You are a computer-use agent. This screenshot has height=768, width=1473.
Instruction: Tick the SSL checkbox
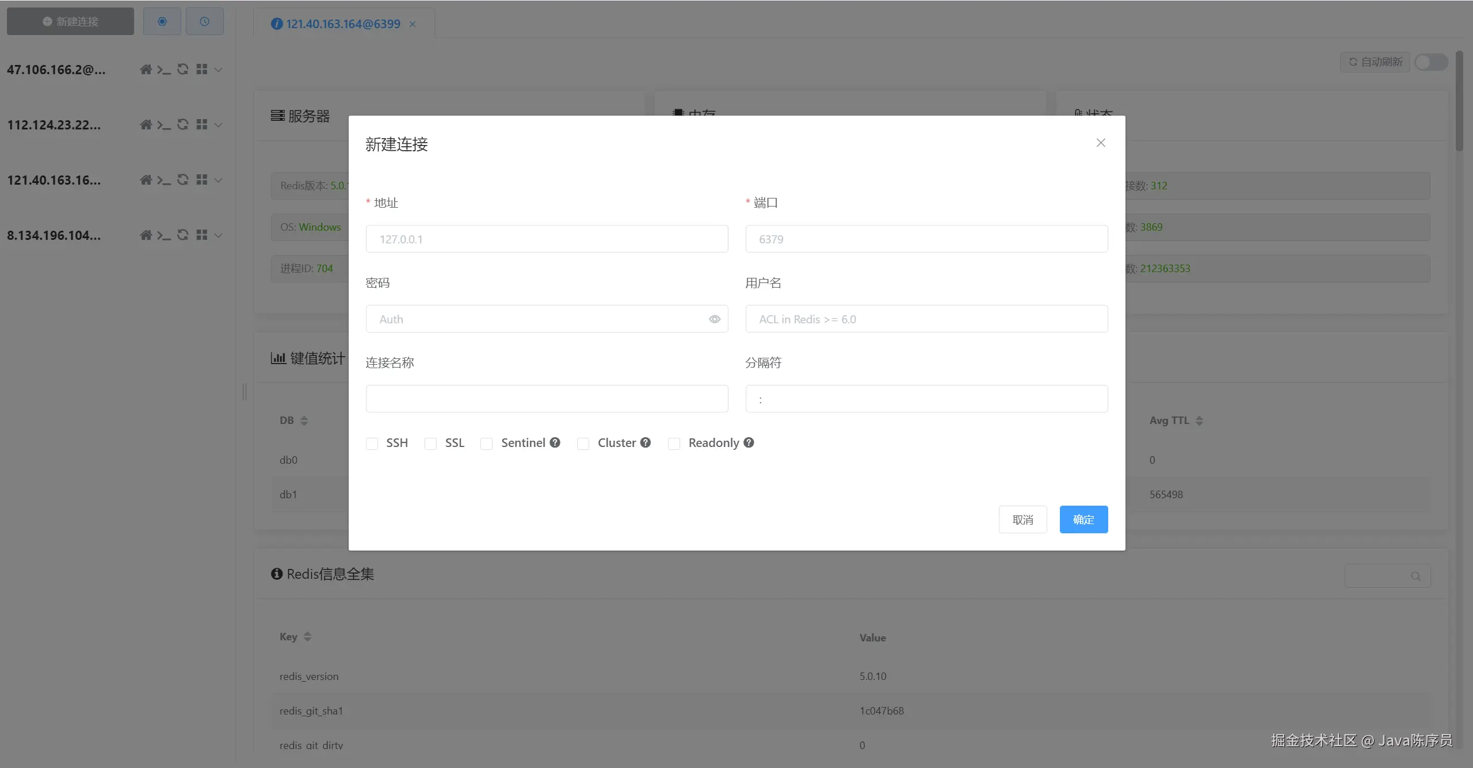[430, 444]
